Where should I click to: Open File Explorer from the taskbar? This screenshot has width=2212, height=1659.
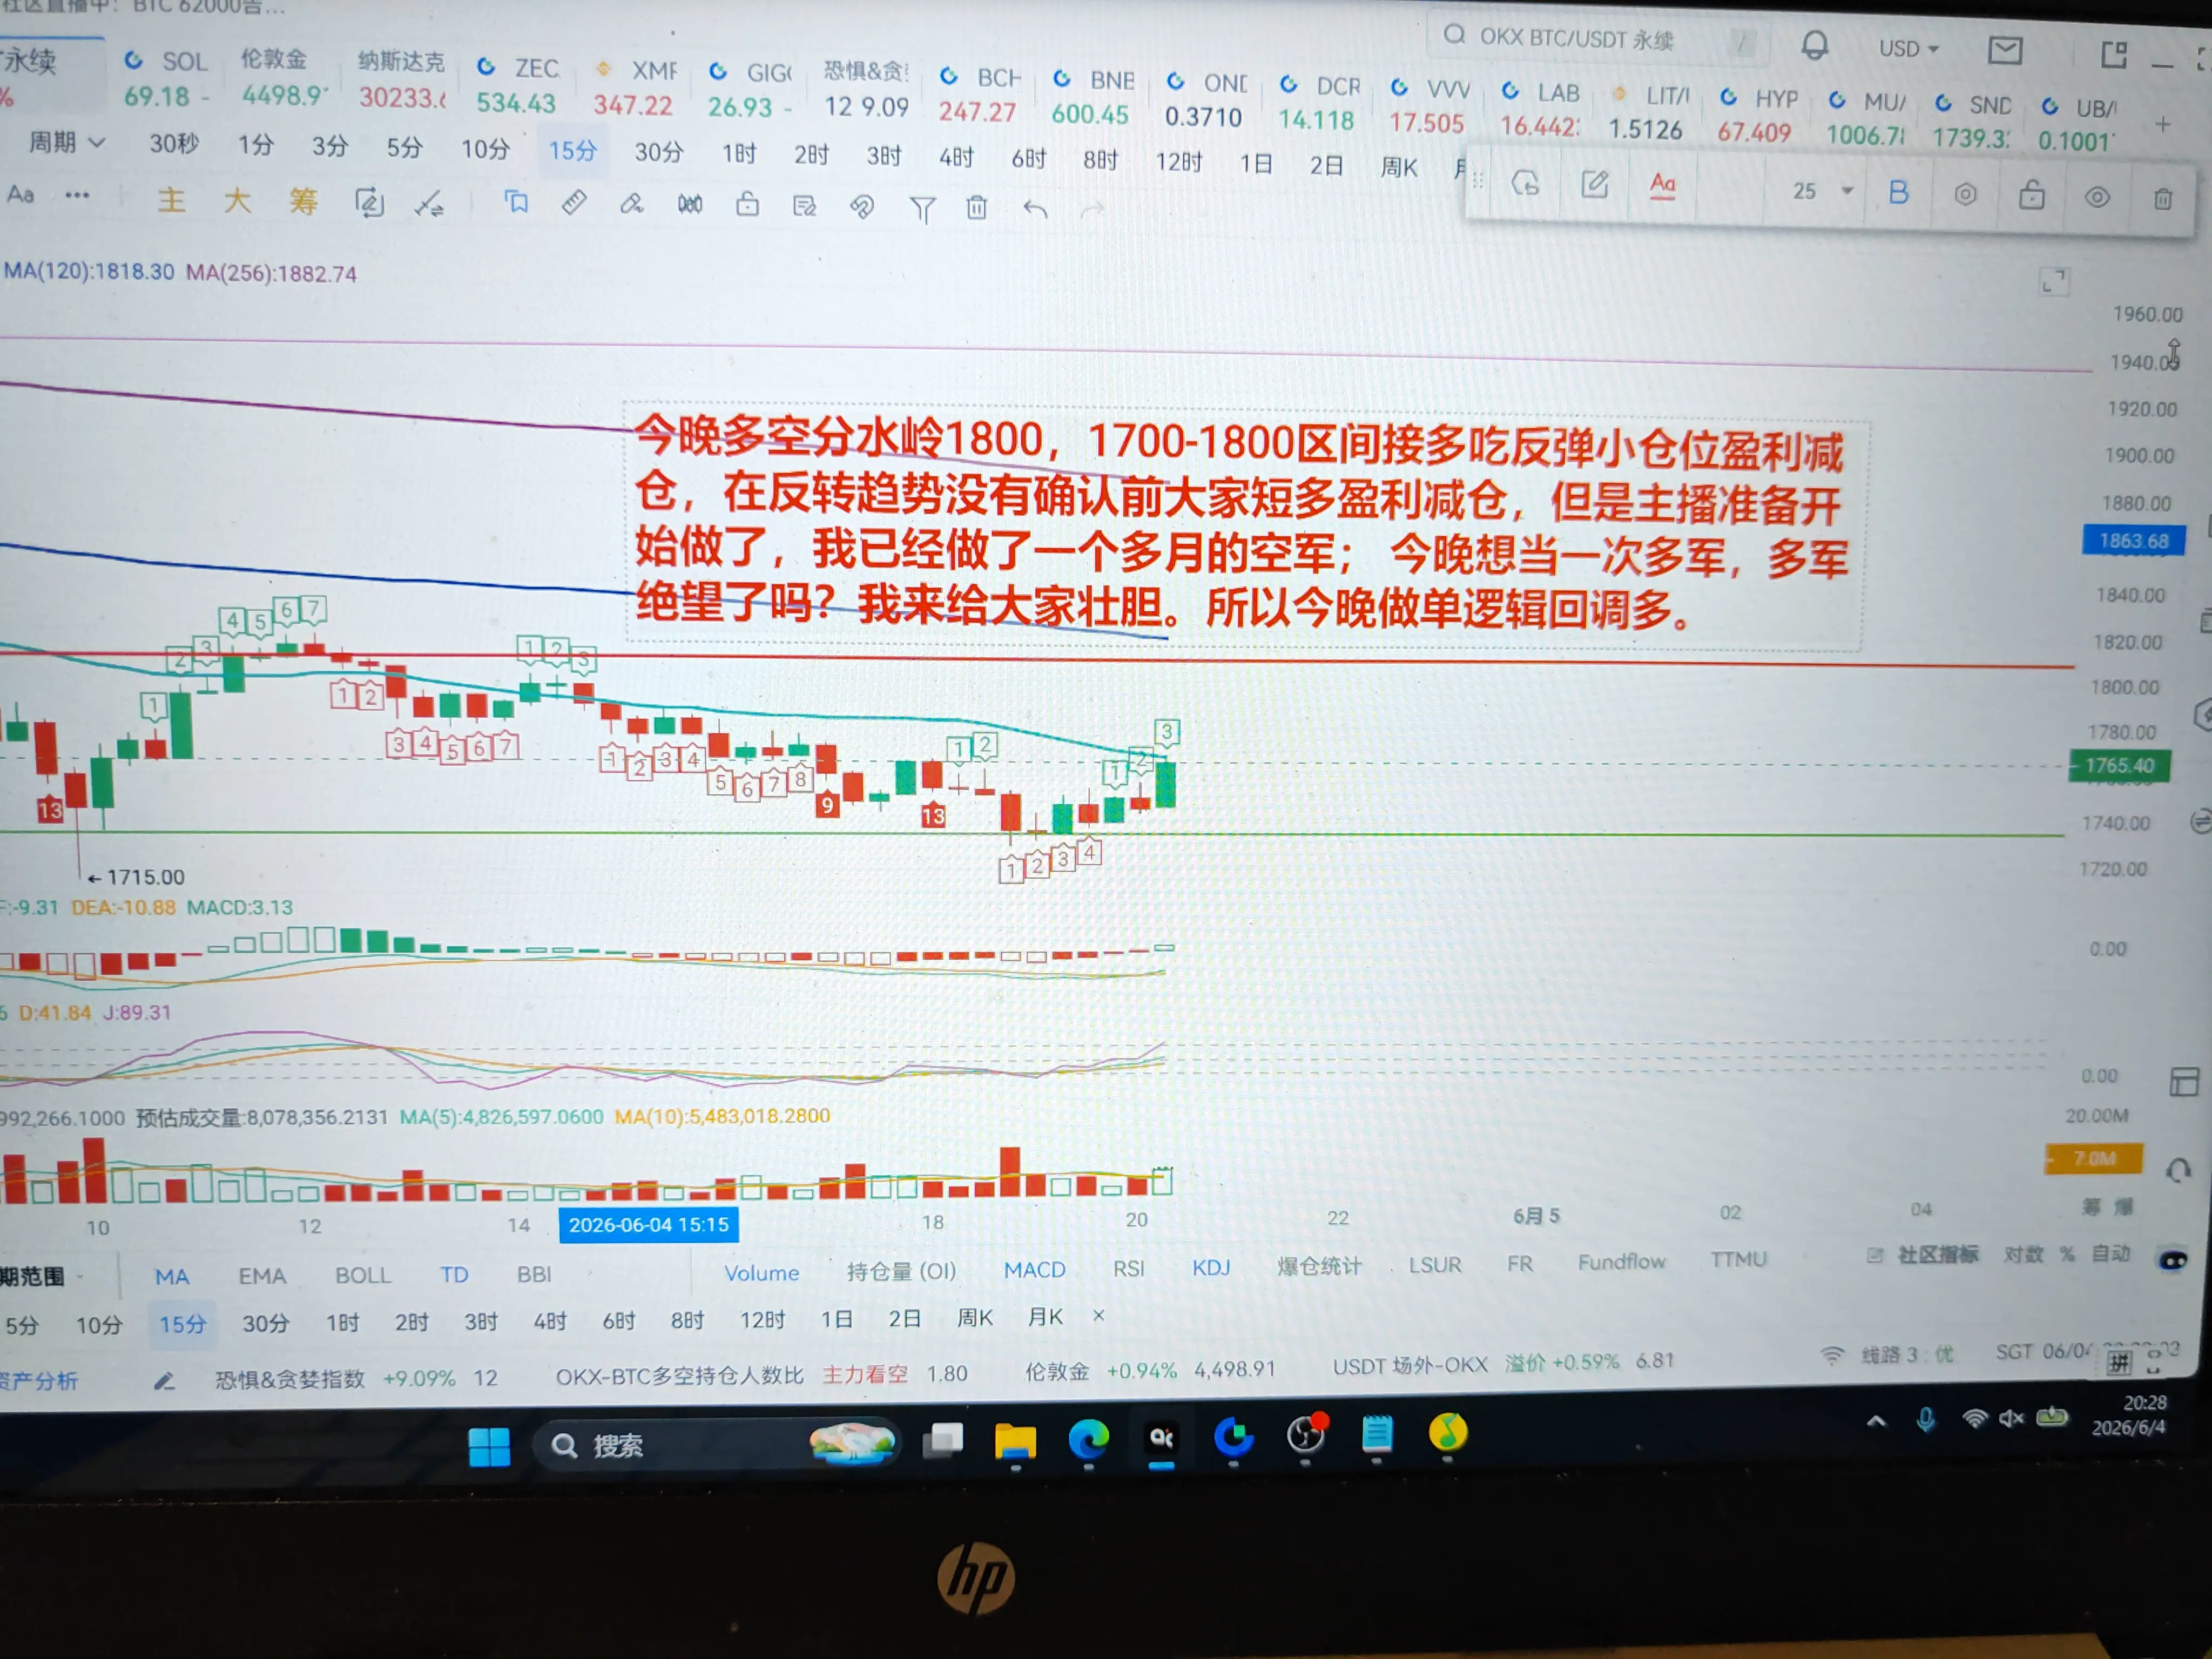[x=1015, y=1442]
